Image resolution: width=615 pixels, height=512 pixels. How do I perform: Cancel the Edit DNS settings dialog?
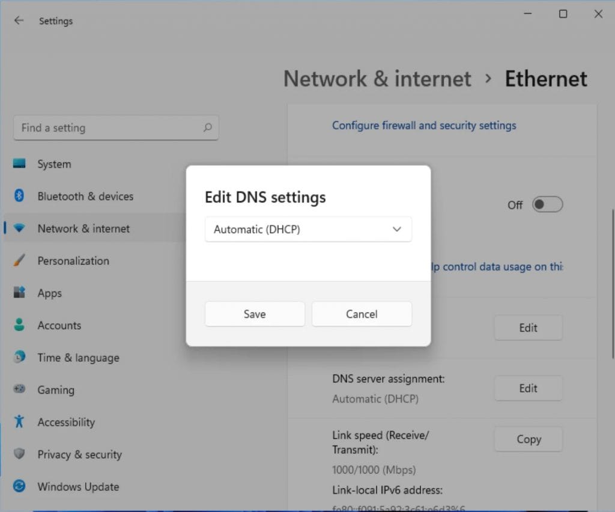[x=362, y=314]
